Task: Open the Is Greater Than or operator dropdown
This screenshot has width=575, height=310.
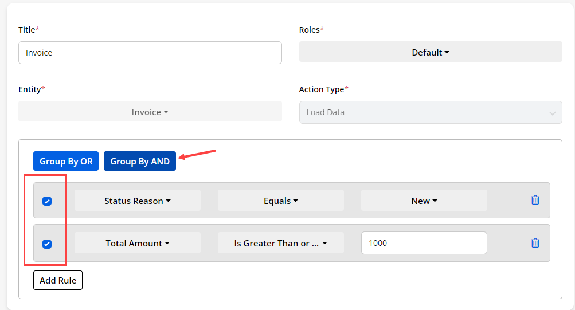Action: click(x=280, y=243)
